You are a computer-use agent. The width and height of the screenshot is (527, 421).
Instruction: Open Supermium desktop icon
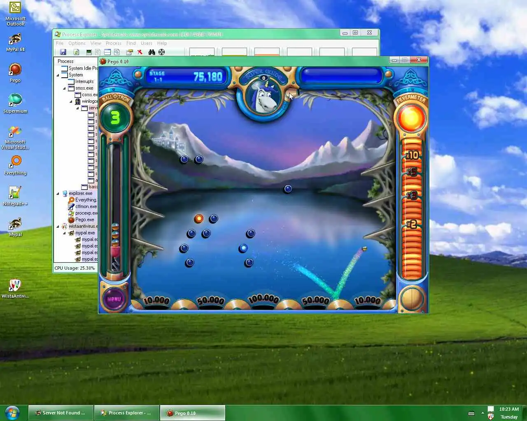pyautogui.click(x=15, y=104)
